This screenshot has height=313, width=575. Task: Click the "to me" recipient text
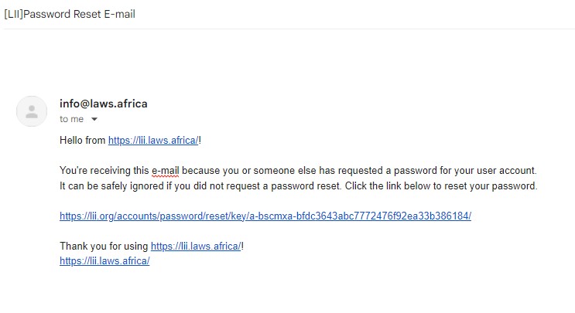[x=71, y=120]
